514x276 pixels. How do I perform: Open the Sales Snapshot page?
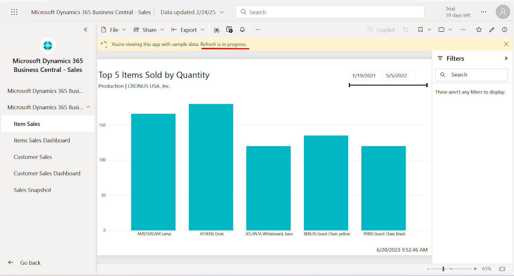(32, 190)
